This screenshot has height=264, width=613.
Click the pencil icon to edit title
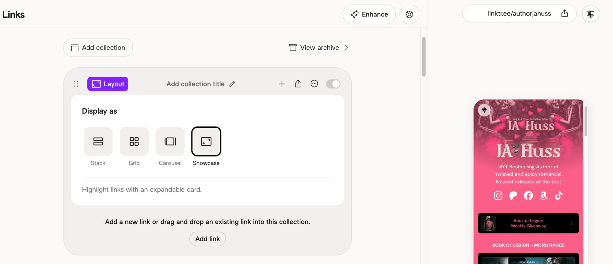coord(232,84)
